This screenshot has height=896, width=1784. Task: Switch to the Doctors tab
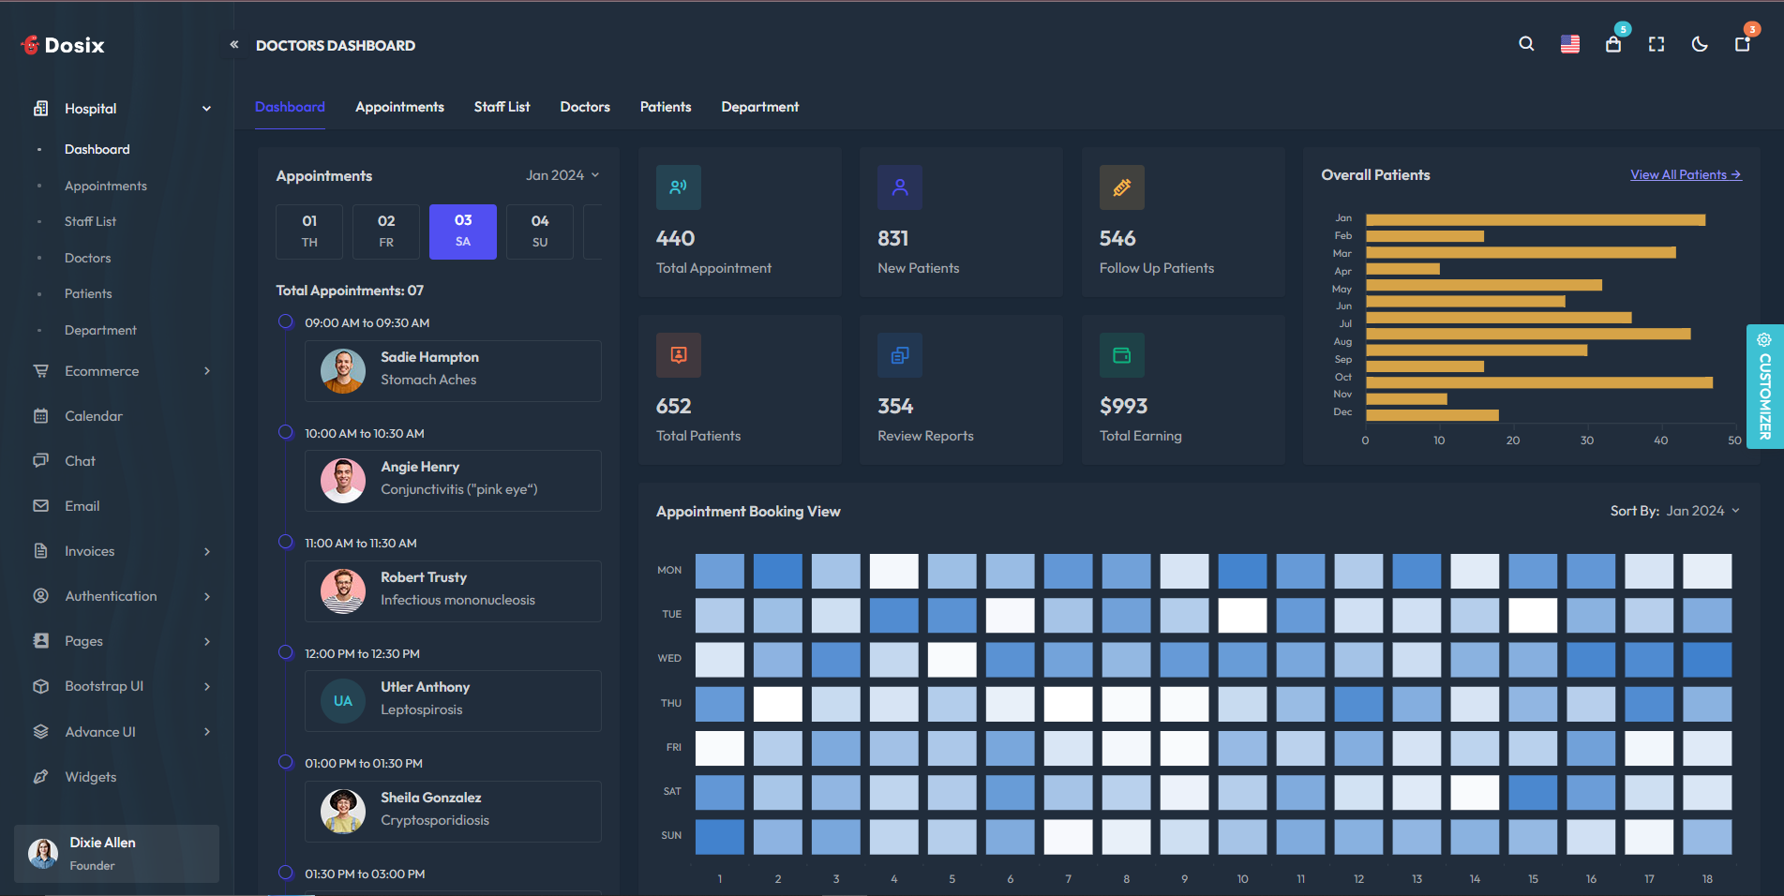click(x=585, y=107)
